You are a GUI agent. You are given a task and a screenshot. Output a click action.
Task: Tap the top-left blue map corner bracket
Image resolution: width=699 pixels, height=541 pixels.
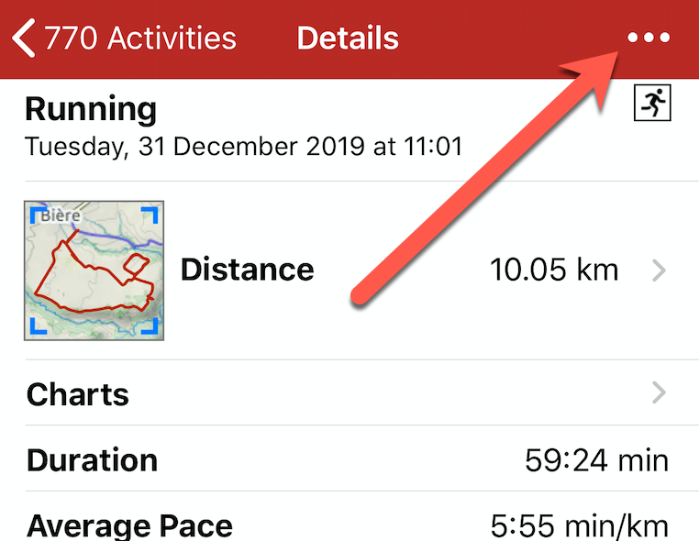tap(39, 215)
